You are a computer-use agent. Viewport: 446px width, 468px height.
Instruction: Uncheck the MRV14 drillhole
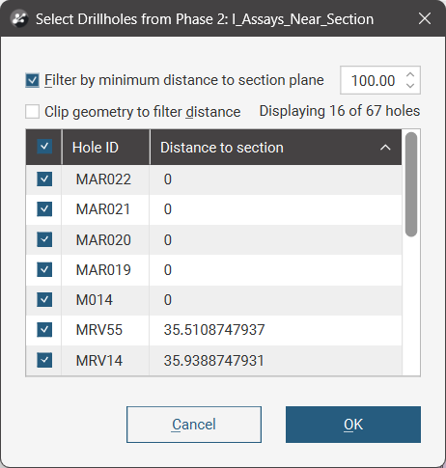point(44,360)
